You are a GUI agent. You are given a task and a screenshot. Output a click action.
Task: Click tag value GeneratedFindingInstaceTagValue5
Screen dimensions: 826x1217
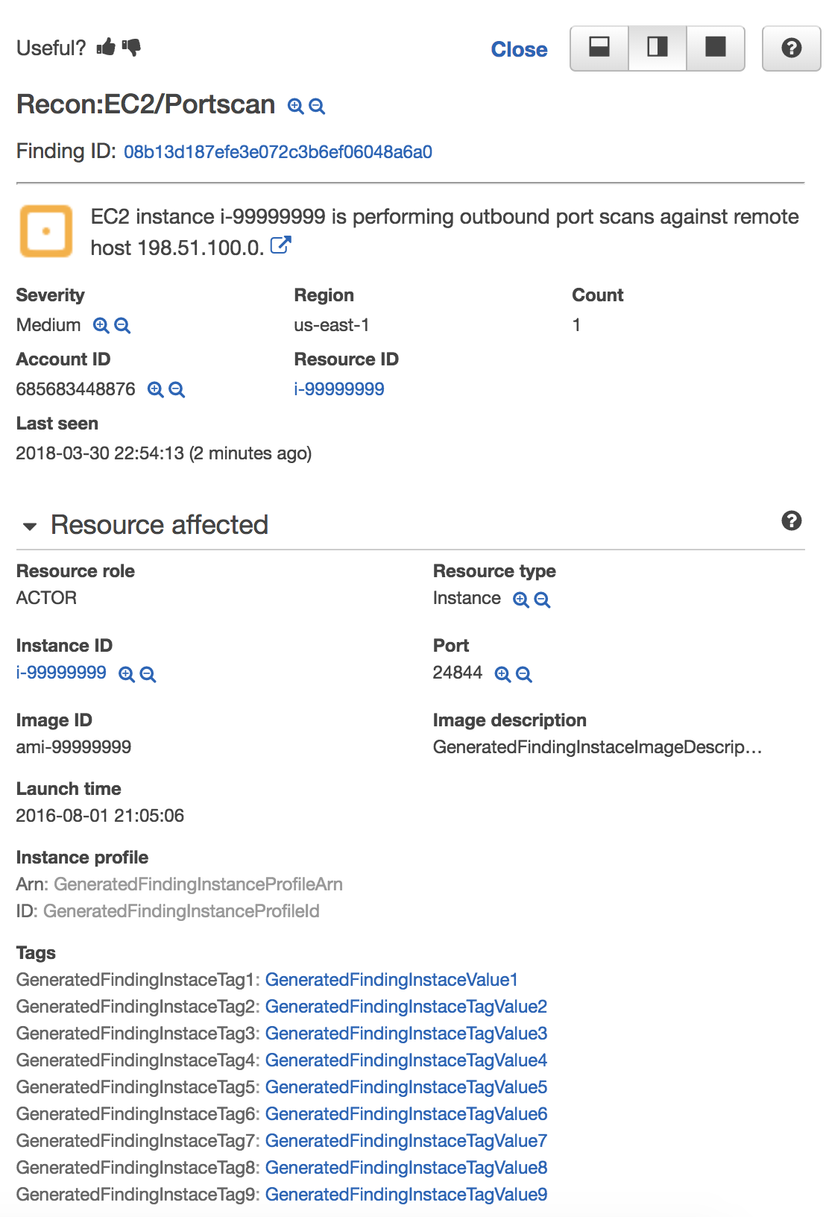[406, 1087]
